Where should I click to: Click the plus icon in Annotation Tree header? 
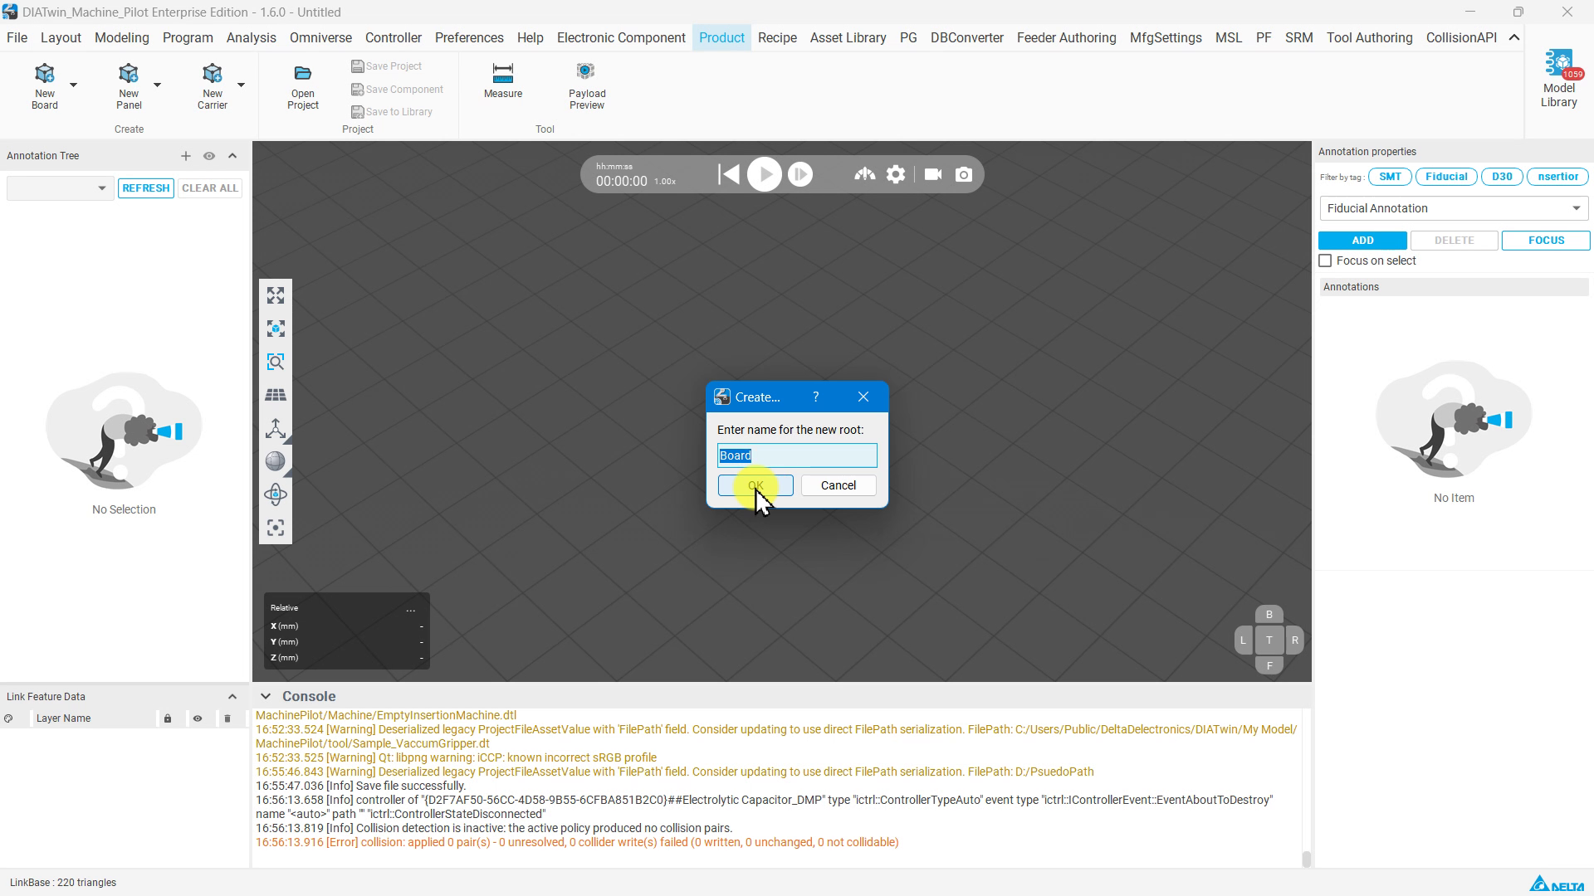coord(186,156)
